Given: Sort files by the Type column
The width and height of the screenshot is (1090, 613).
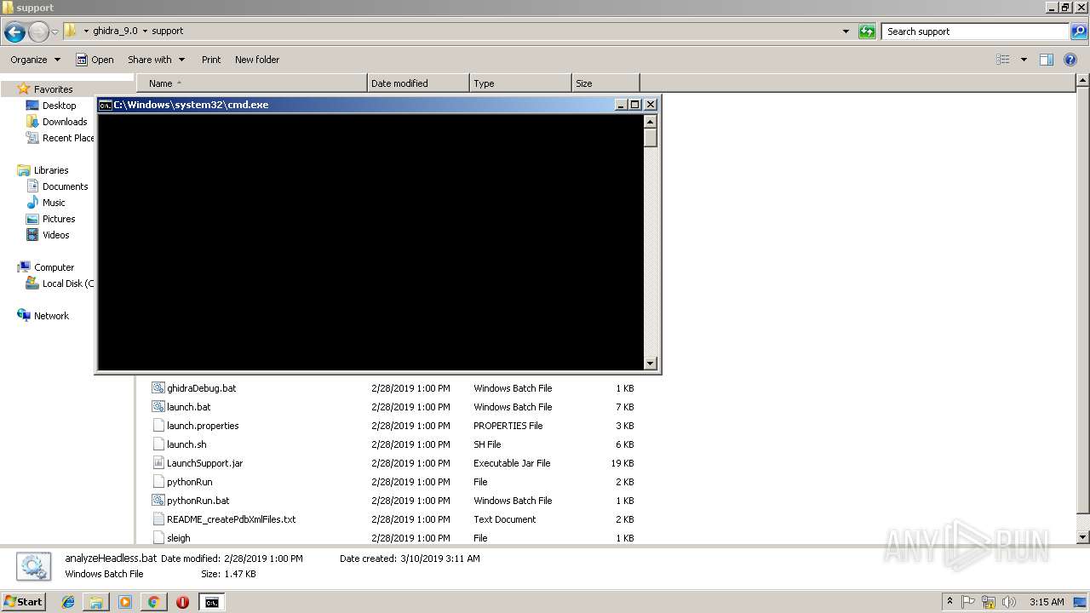Looking at the screenshot, I should [520, 83].
